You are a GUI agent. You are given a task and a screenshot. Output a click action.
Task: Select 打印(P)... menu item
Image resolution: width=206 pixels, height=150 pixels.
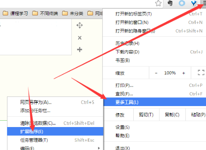point(155,85)
